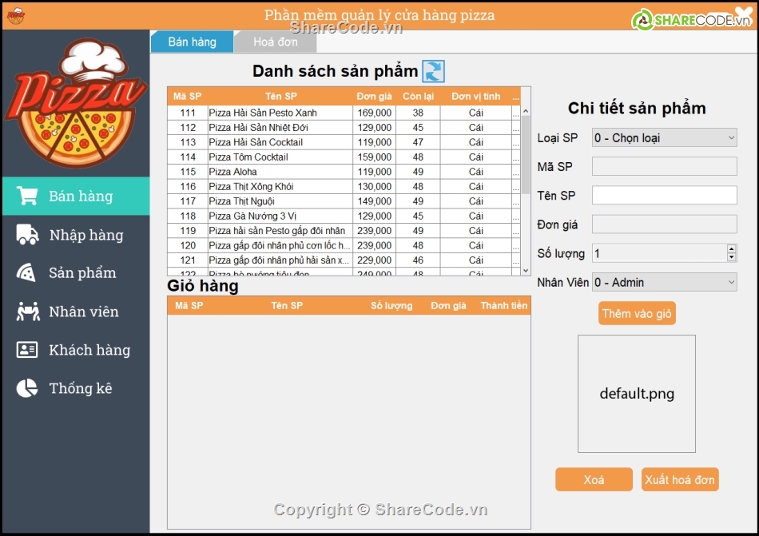Click the shopping cart icon for Bán hàng
This screenshot has width=759, height=536.
(x=27, y=197)
